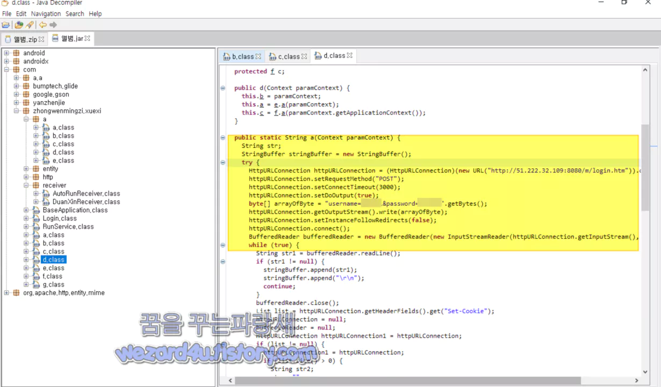The height and width of the screenshot is (387, 661).
Task: Click the yanzhenjie package icon
Action: (26, 103)
